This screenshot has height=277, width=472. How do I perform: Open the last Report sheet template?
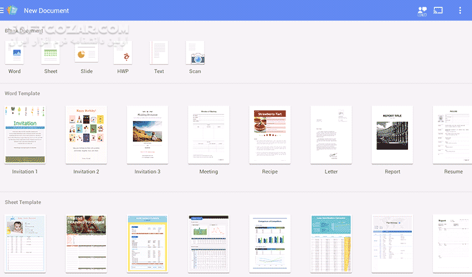click(x=452, y=243)
